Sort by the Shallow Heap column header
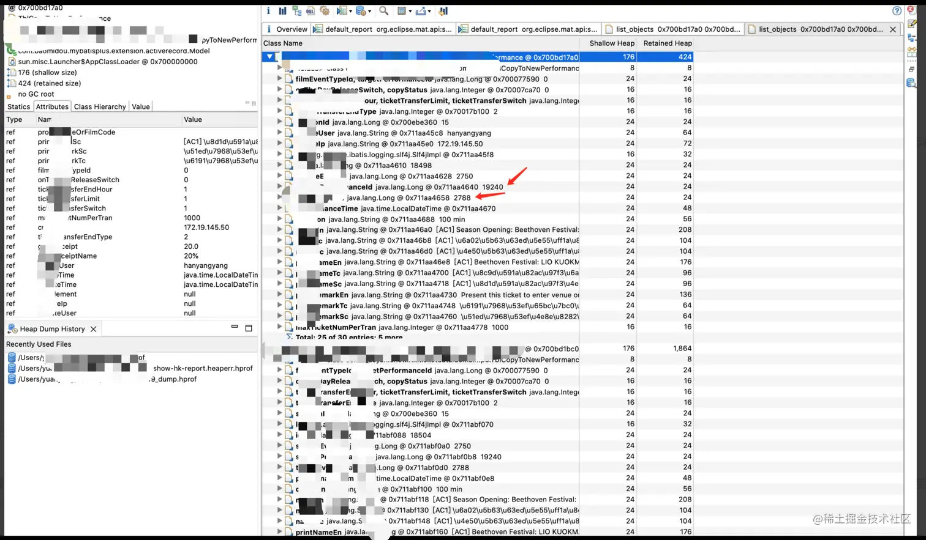 tap(609, 43)
